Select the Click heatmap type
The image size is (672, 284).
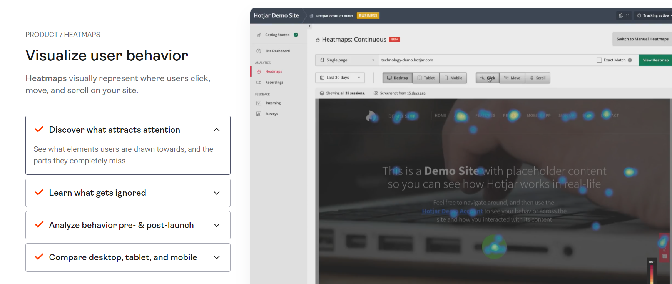[488, 78]
